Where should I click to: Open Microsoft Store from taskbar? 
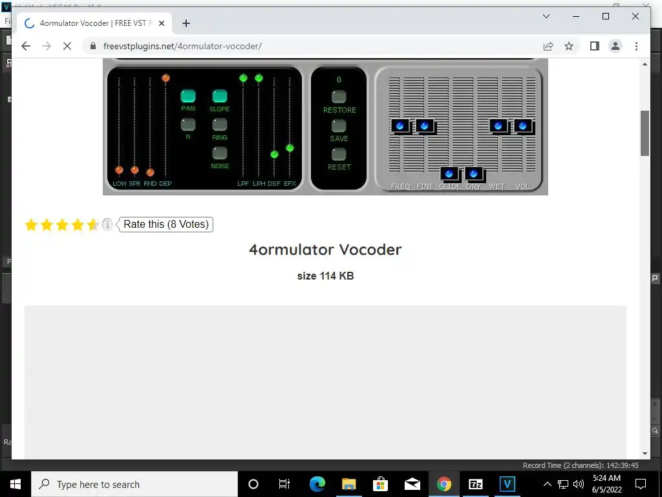pyautogui.click(x=380, y=484)
